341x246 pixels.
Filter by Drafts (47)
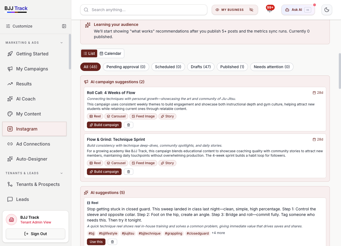201,67
